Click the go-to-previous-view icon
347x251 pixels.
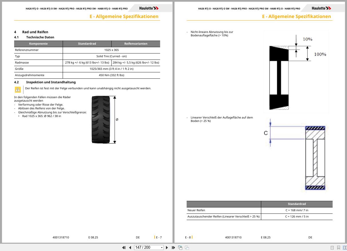tap(180, 248)
